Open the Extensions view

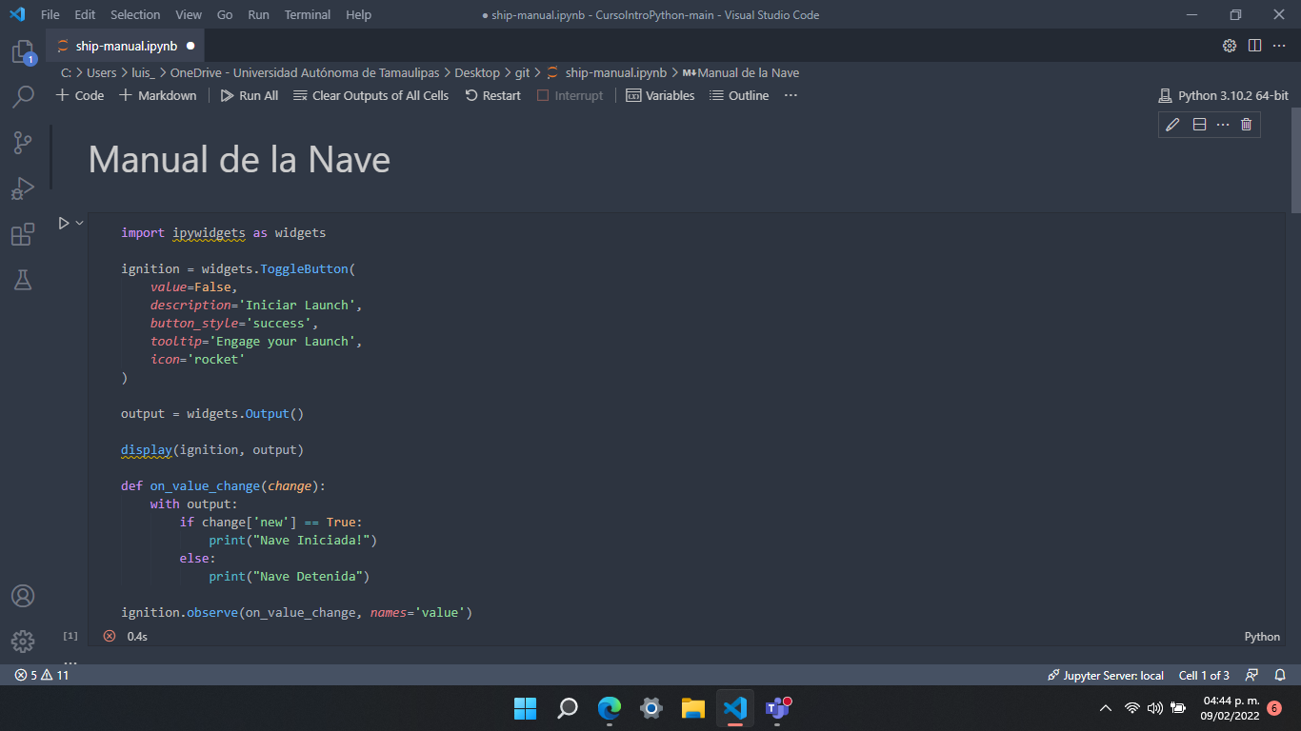click(x=23, y=234)
